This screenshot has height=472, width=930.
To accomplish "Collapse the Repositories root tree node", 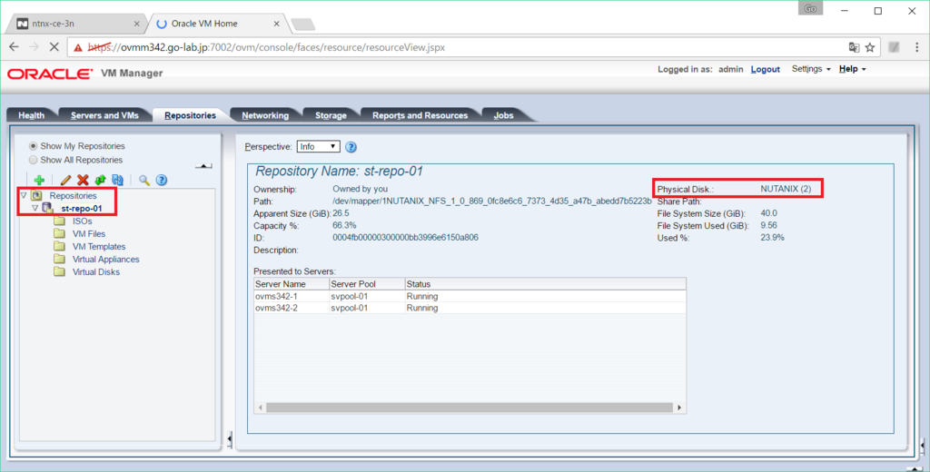I will (23, 195).
